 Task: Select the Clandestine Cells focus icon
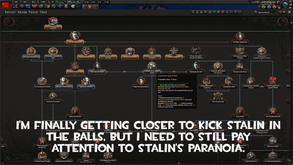(x=229, y=81)
